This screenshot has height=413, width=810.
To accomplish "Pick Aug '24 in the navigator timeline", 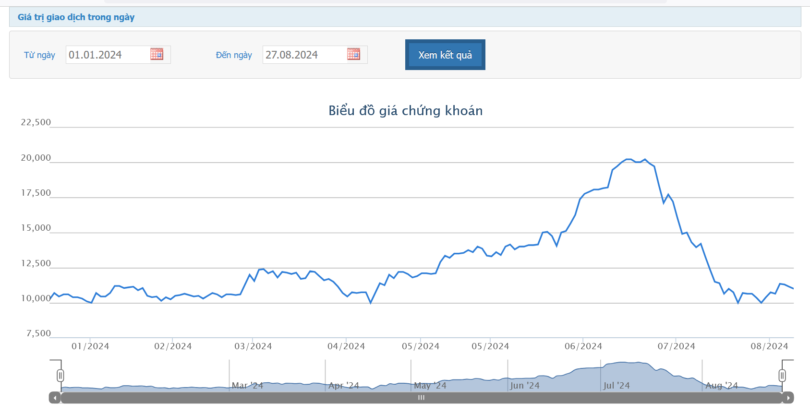I will tap(722, 386).
